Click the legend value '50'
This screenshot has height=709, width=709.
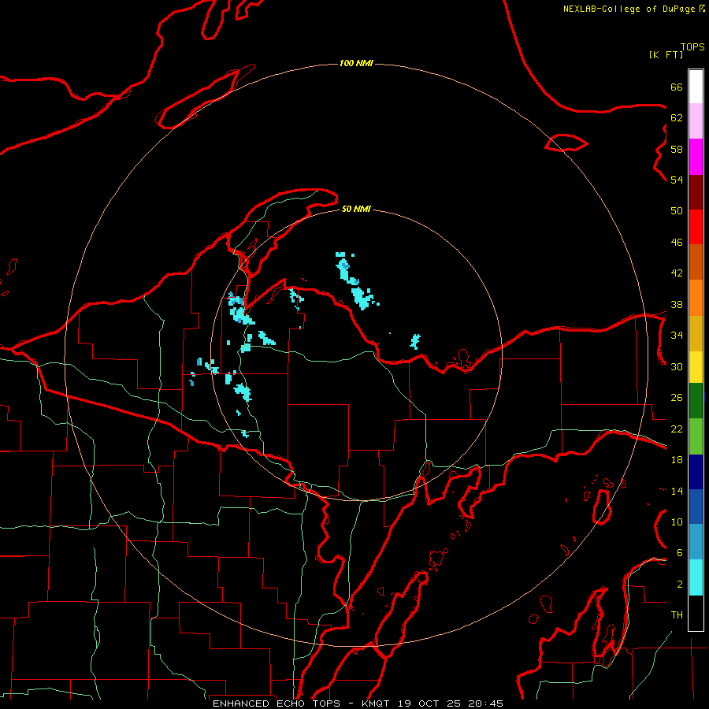(x=677, y=210)
